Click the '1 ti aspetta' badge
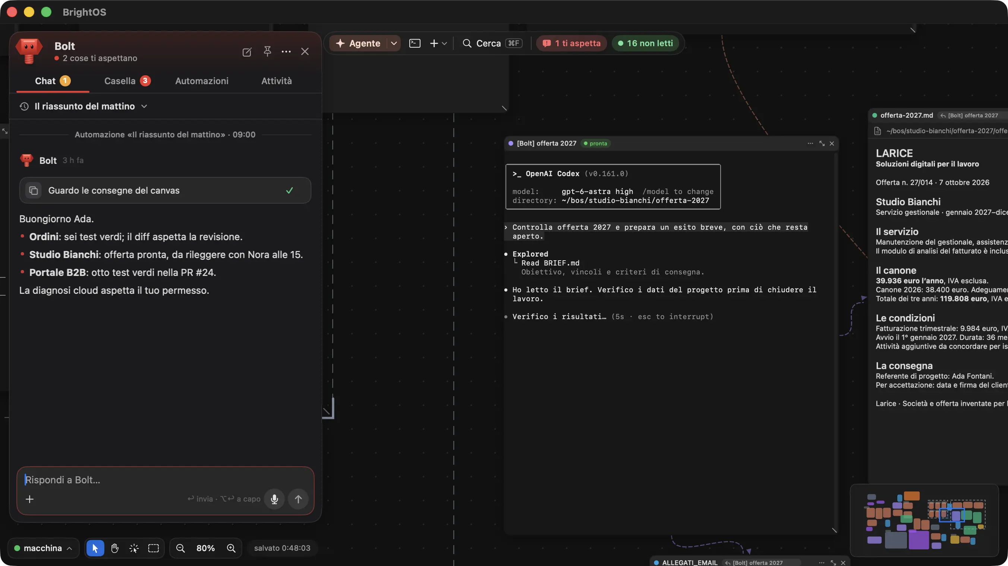This screenshot has height=566, width=1008. pos(571,44)
